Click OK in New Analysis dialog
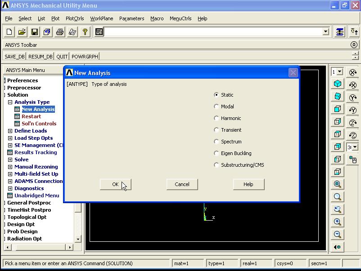The height and width of the screenshot is (271, 361). pyautogui.click(x=116, y=184)
